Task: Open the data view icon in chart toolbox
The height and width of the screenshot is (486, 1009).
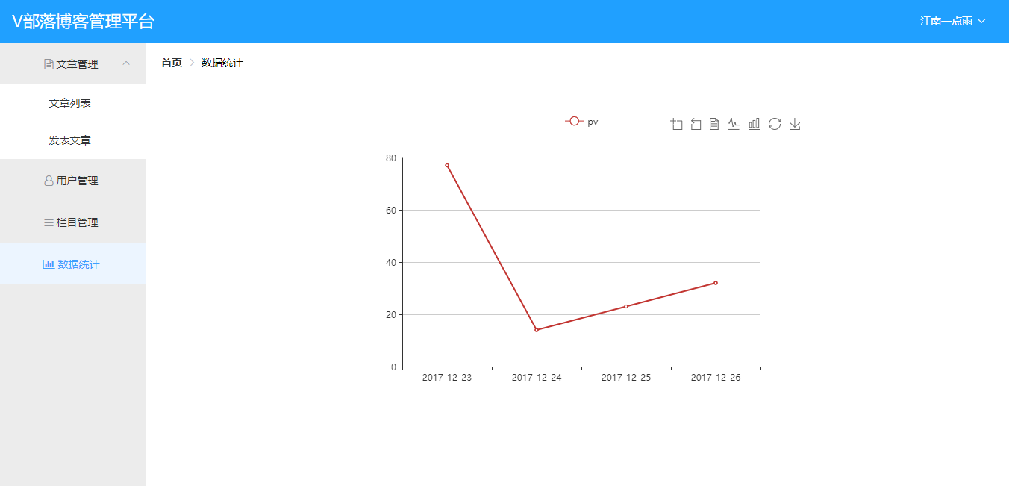Action: click(x=714, y=124)
